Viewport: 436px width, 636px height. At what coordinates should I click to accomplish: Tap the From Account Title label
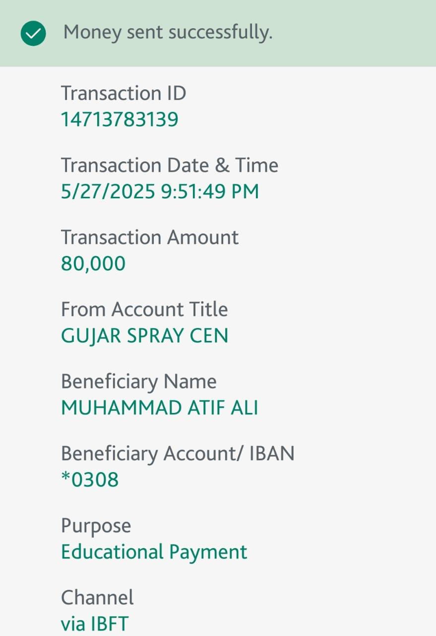point(144,310)
